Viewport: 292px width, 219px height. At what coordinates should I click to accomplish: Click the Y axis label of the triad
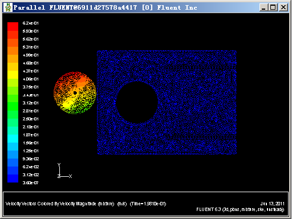click(x=59, y=165)
